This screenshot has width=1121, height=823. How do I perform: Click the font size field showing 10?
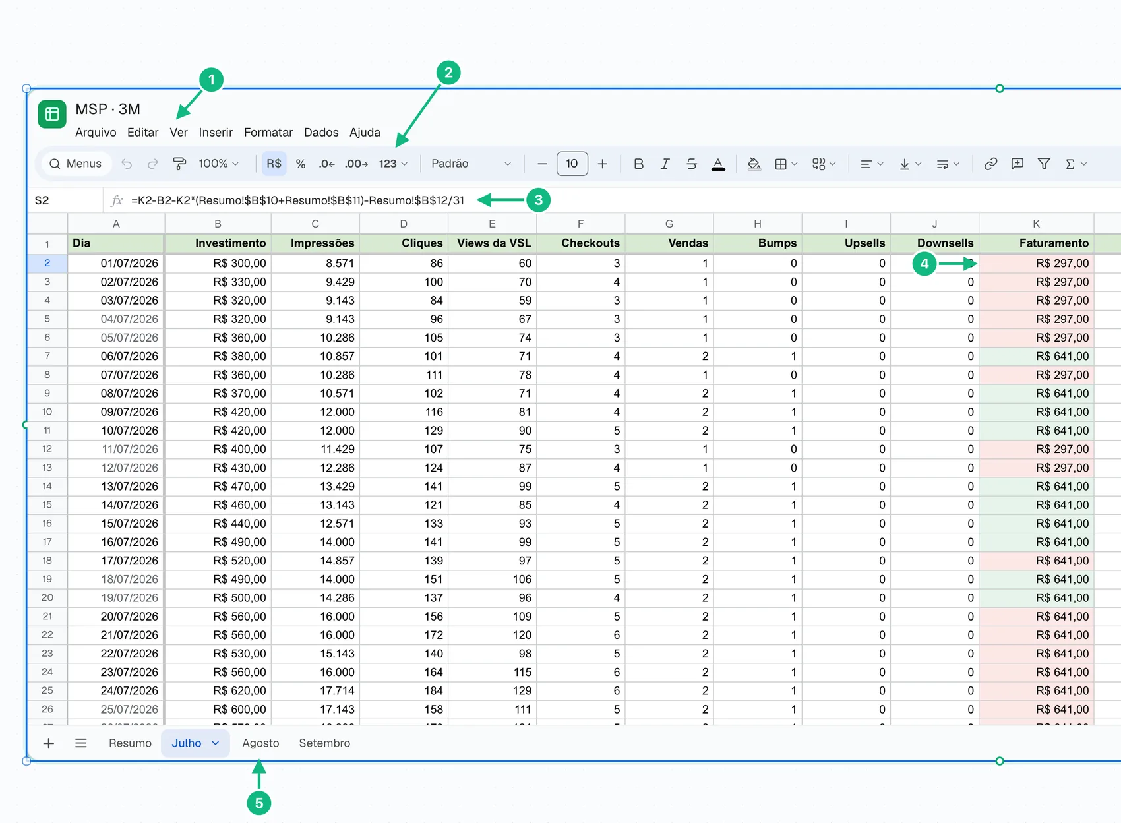(x=572, y=164)
